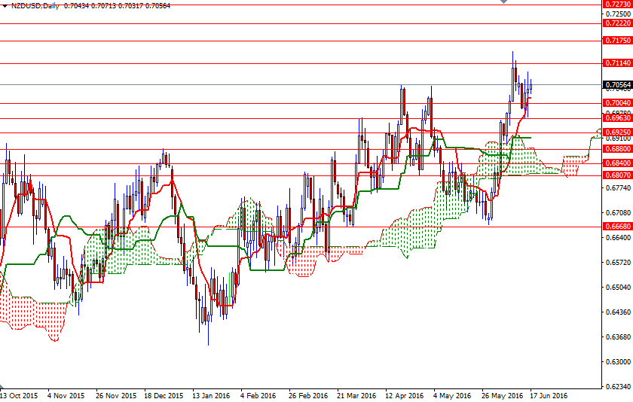Select the OHLC close value 0.70564 in header

tap(157, 6)
